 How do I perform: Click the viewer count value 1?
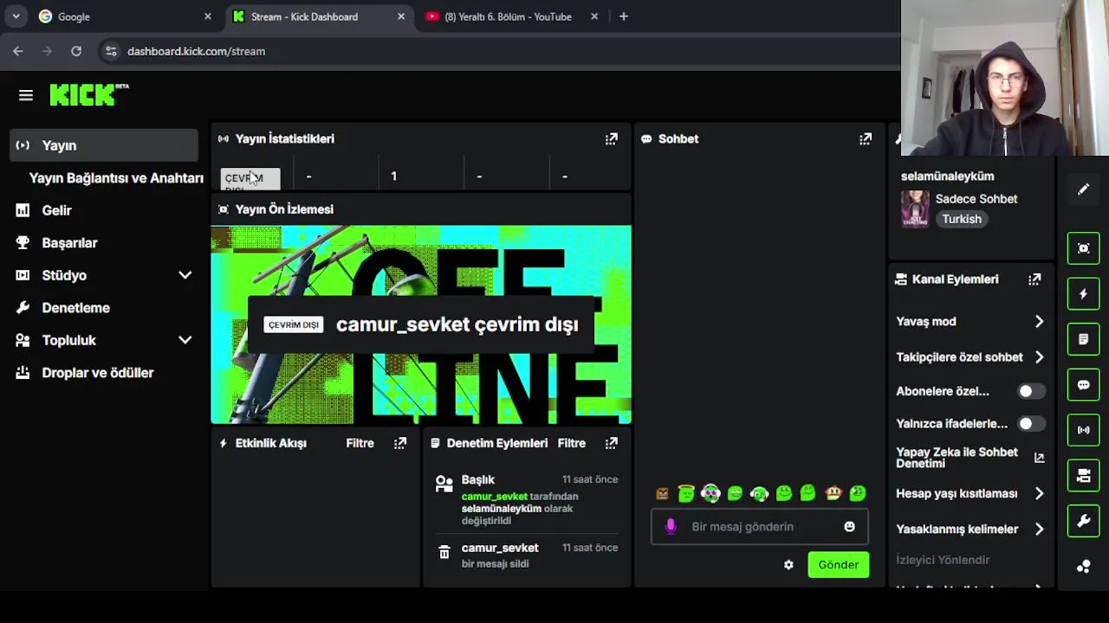pyautogui.click(x=393, y=177)
